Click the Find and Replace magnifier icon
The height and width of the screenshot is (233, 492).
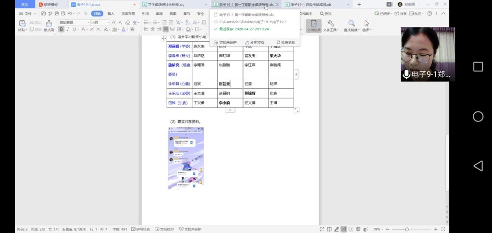click(x=352, y=24)
